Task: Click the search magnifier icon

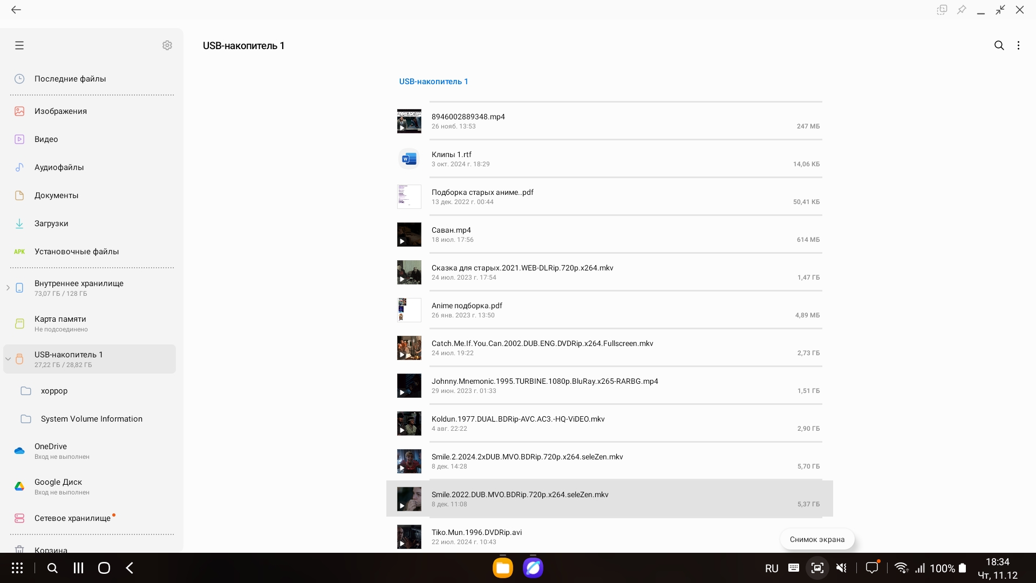Action: click(999, 45)
